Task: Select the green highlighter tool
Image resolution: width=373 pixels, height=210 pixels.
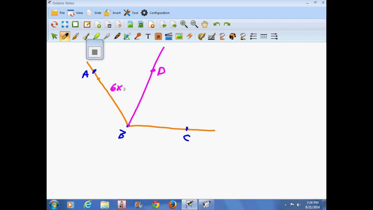Action: pos(96,36)
